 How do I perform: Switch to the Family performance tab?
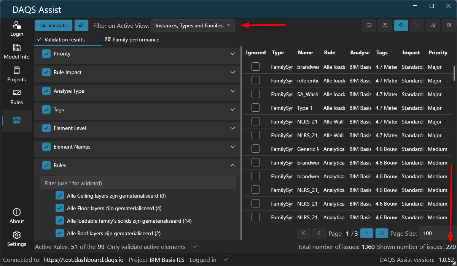[x=132, y=40]
